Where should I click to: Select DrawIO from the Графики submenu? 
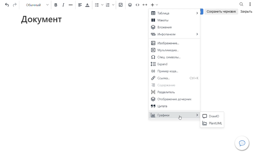(214, 116)
